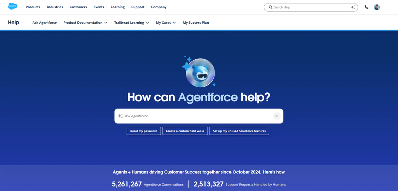The height and width of the screenshot is (191, 398).
Task: Click the send arrow in Ask Agentforce box
Action: tap(277, 116)
